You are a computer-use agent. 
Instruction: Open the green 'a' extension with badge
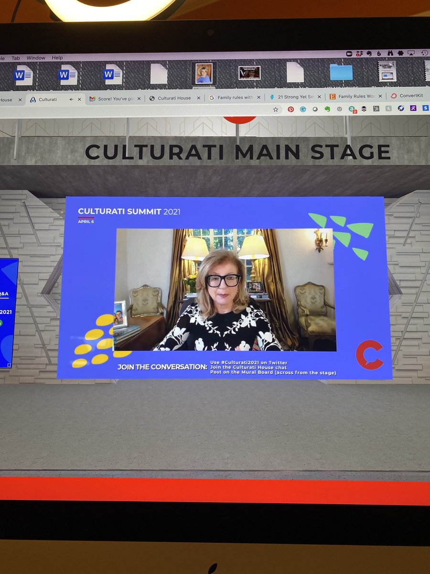pos(352,109)
